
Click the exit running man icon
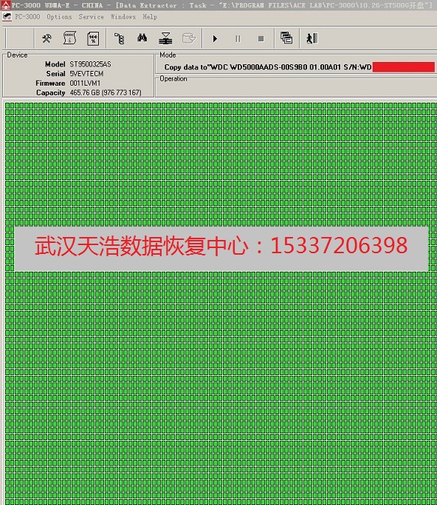click(x=312, y=38)
